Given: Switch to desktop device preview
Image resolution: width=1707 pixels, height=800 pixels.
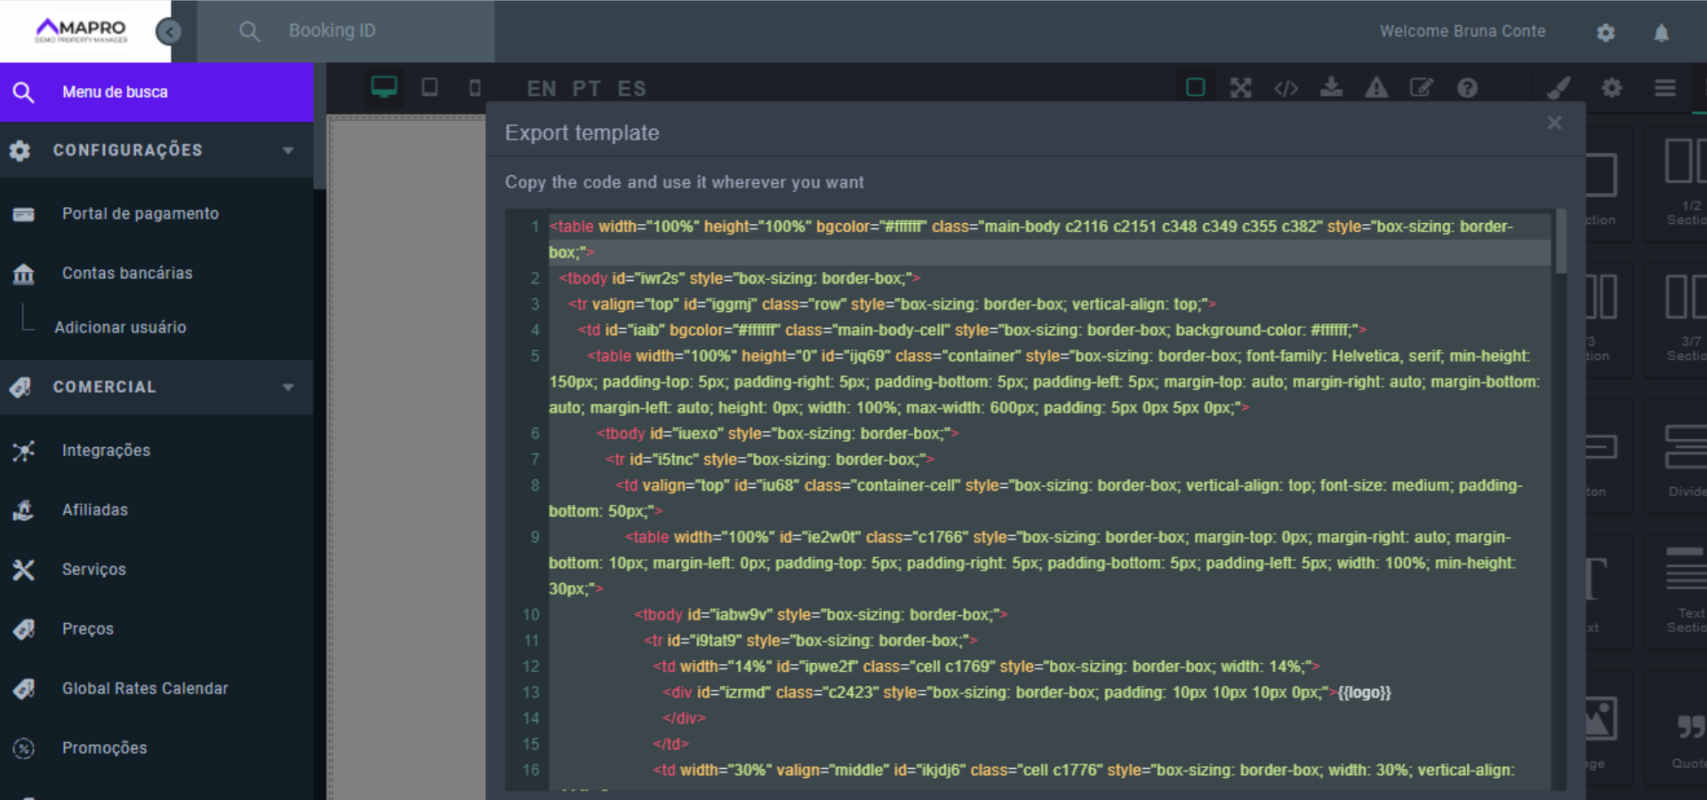Looking at the screenshot, I should click(384, 87).
